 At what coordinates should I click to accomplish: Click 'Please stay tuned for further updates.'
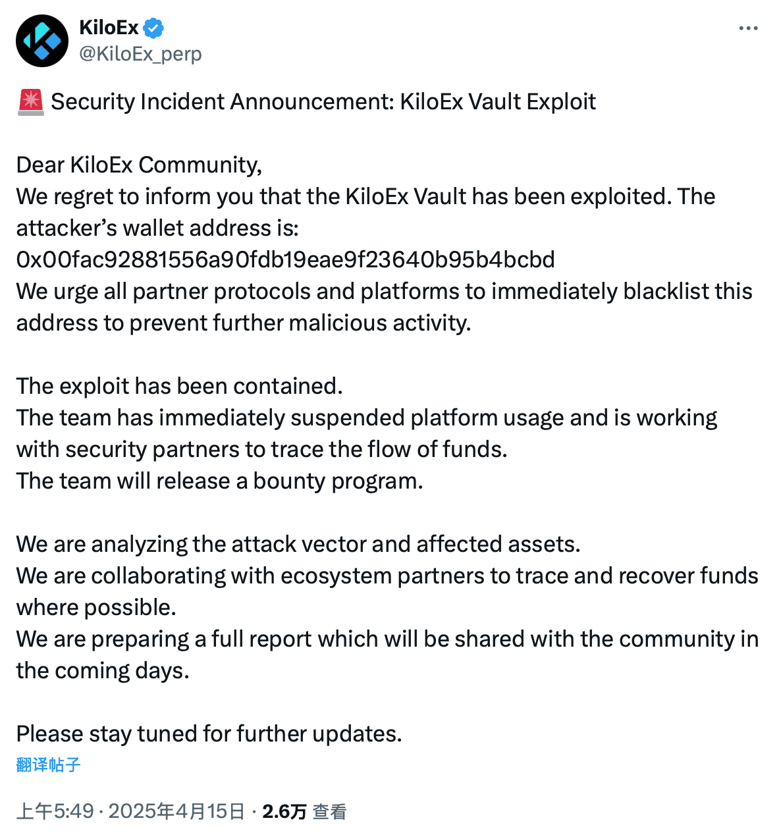209,734
